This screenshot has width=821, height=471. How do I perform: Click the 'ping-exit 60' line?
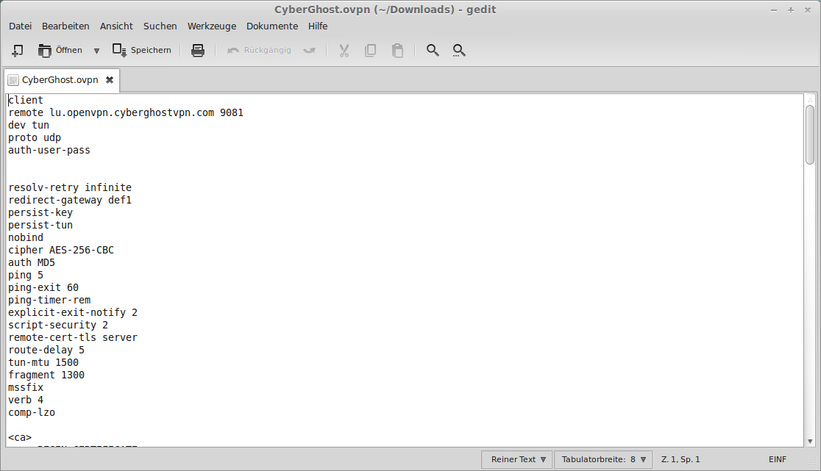43,287
